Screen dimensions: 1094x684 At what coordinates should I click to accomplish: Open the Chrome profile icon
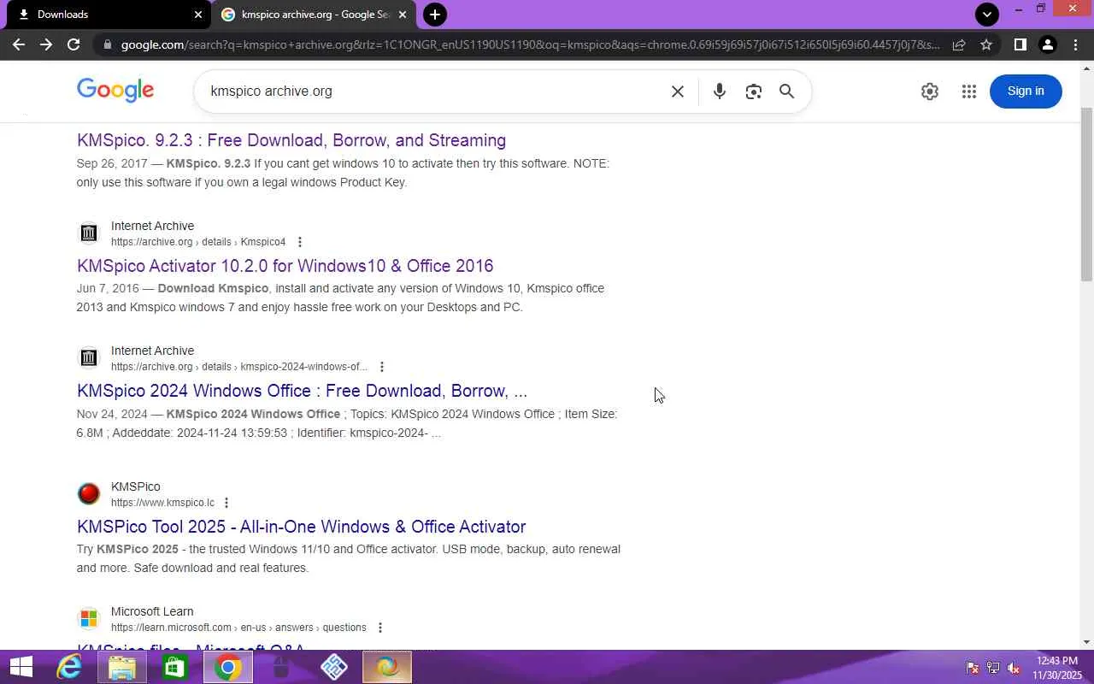1047,44
